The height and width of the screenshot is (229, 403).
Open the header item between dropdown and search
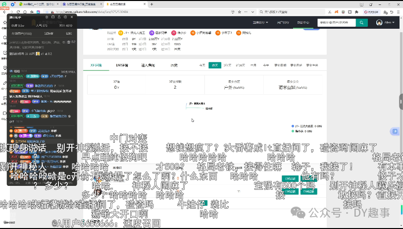tap(283, 23)
